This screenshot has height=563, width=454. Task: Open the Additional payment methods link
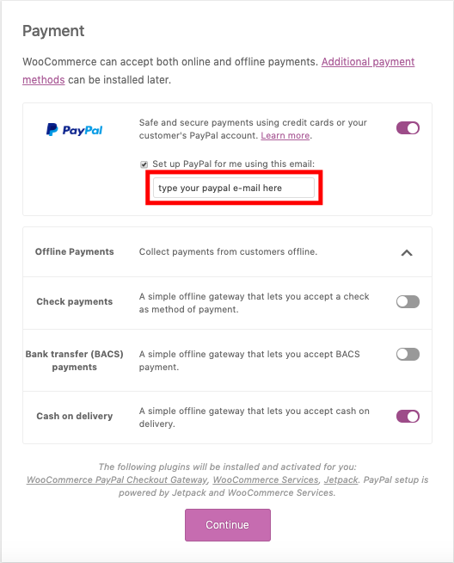click(367, 62)
